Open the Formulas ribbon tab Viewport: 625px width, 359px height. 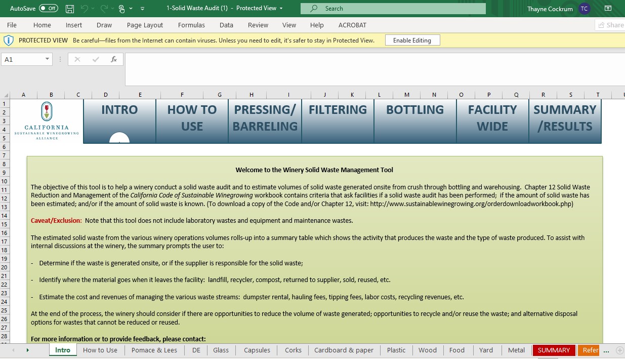click(191, 25)
